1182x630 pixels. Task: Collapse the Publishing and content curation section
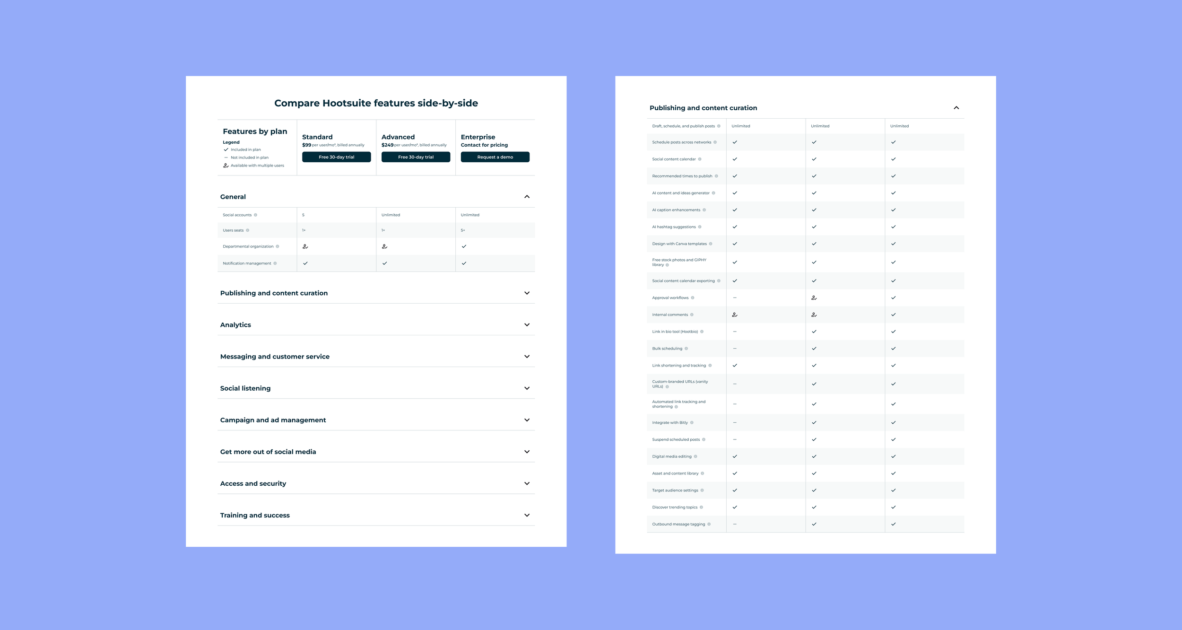[x=956, y=107]
